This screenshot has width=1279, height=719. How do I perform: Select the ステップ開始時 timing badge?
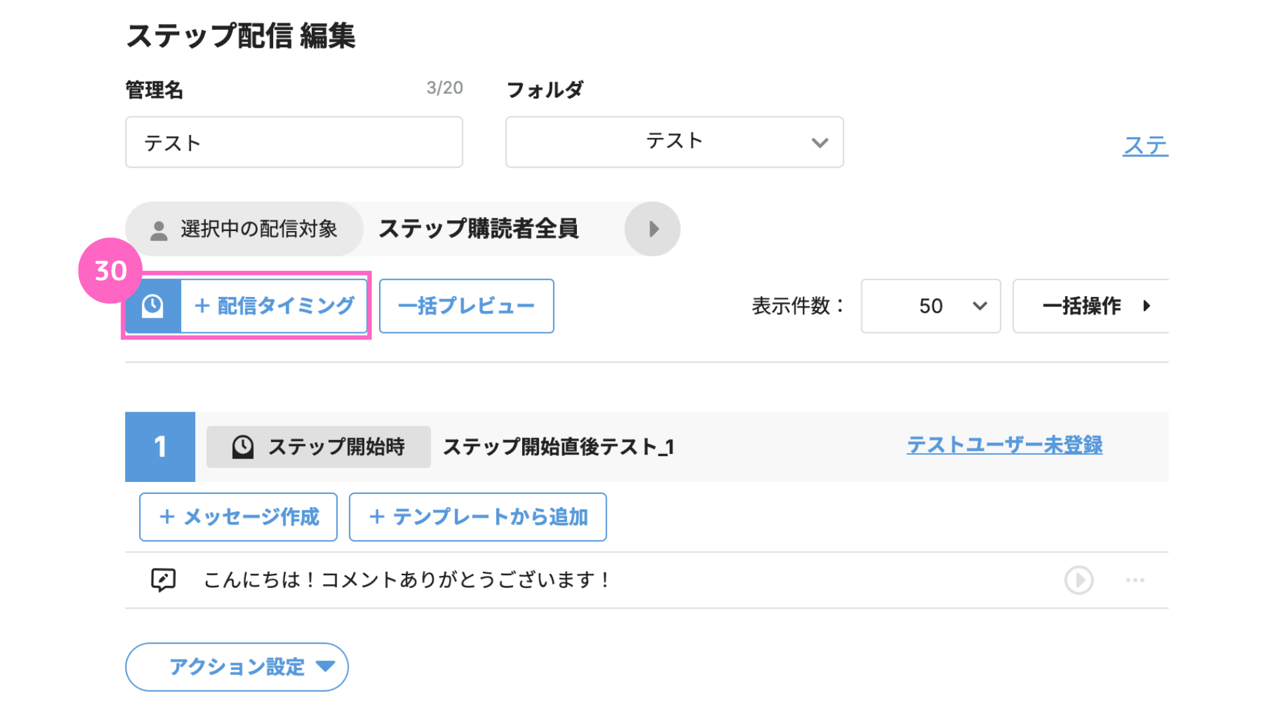click(318, 447)
